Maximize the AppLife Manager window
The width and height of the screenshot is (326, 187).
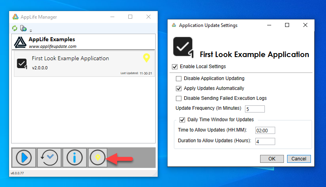[x=130, y=17]
